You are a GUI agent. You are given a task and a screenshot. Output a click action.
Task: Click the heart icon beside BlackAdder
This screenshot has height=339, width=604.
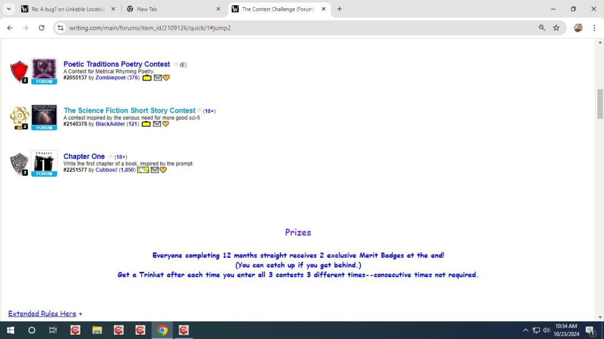click(x=166, y=124)
